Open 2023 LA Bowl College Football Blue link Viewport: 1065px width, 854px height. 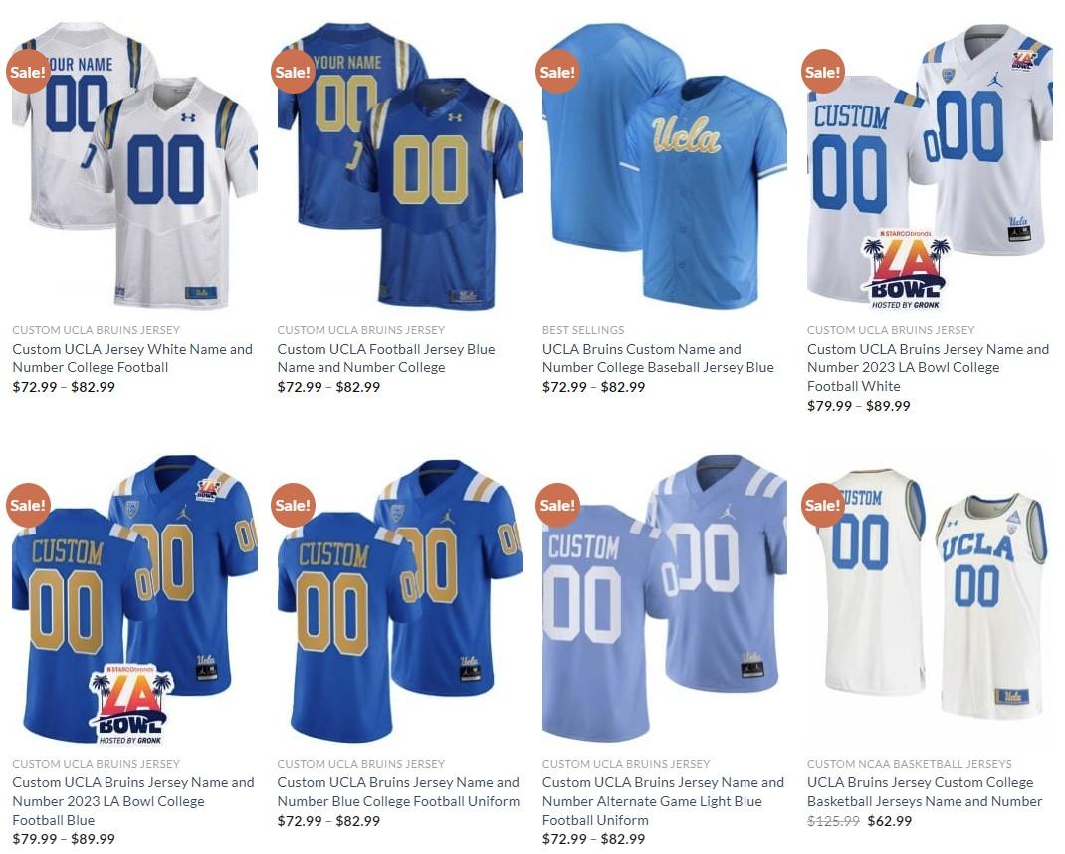click(133, 801)
